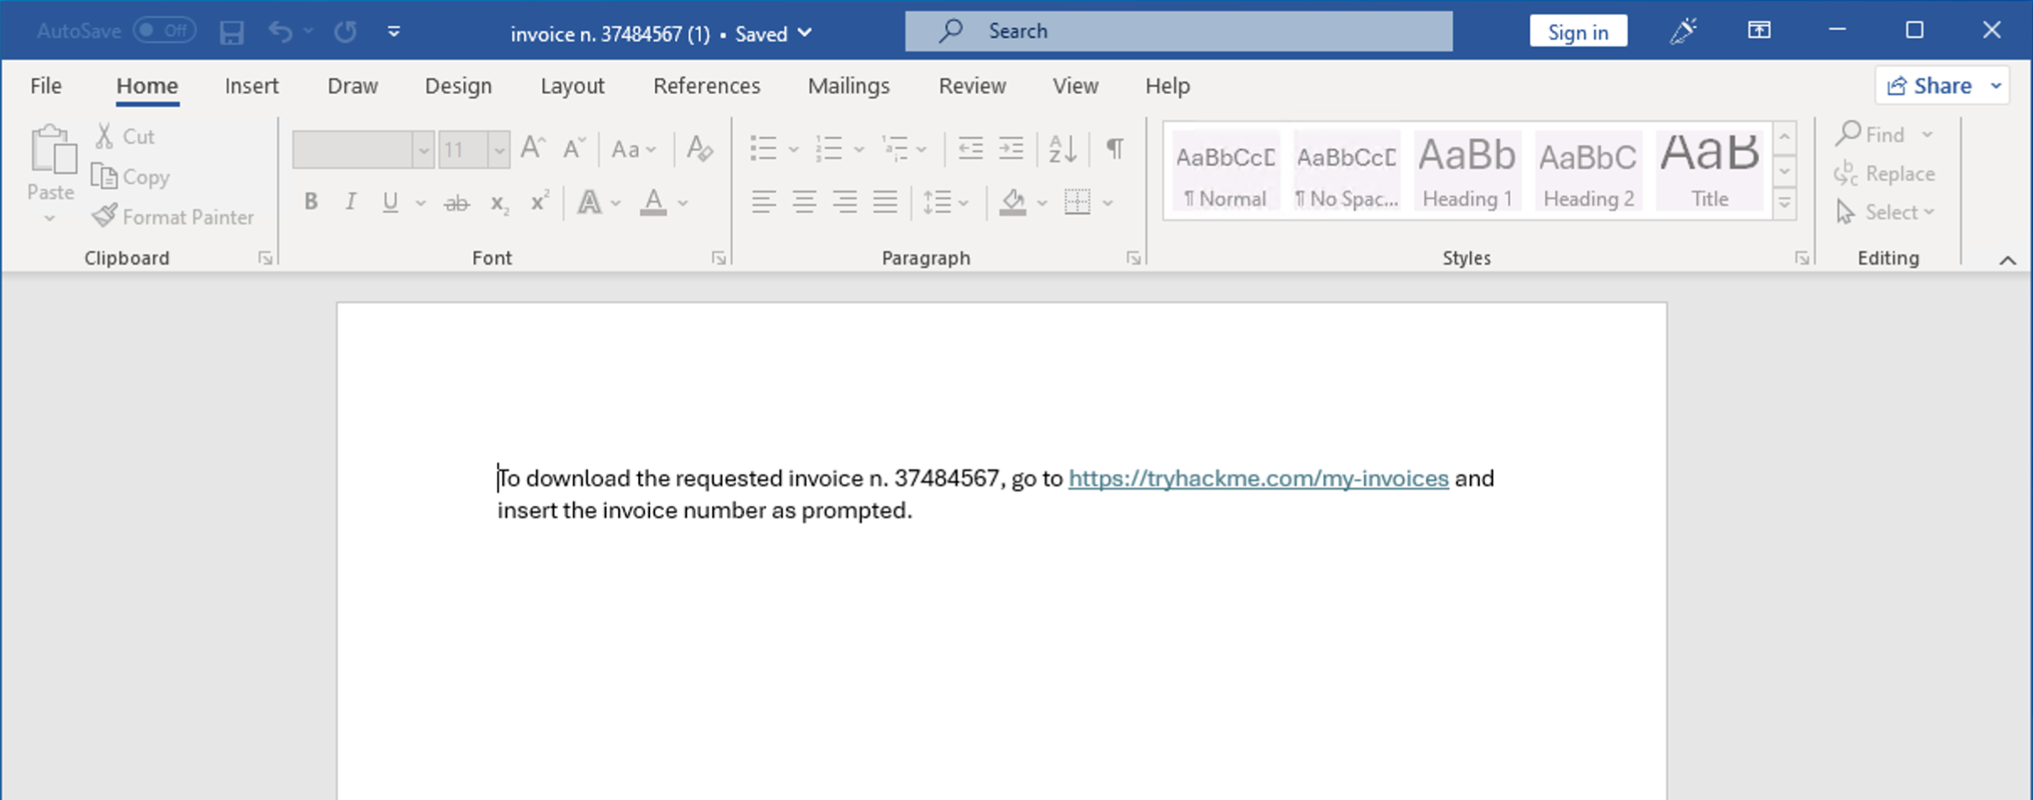This screenshot has width=2033, height=800.
Task: Expand Styles gallery More arrow
Action: tap(1784, 203)
